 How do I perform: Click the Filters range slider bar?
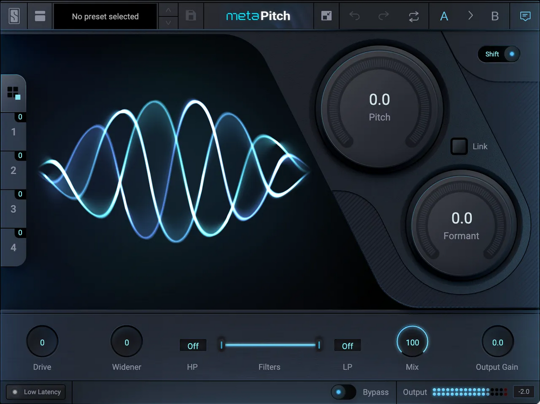pos(270,345)
